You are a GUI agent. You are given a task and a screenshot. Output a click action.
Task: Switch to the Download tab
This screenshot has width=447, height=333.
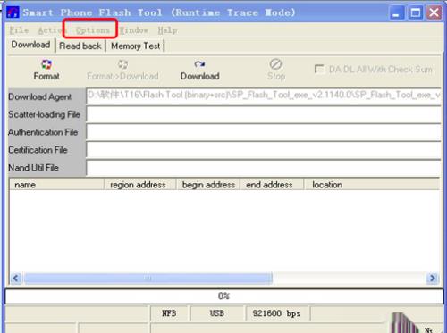[x=30, y=45]
